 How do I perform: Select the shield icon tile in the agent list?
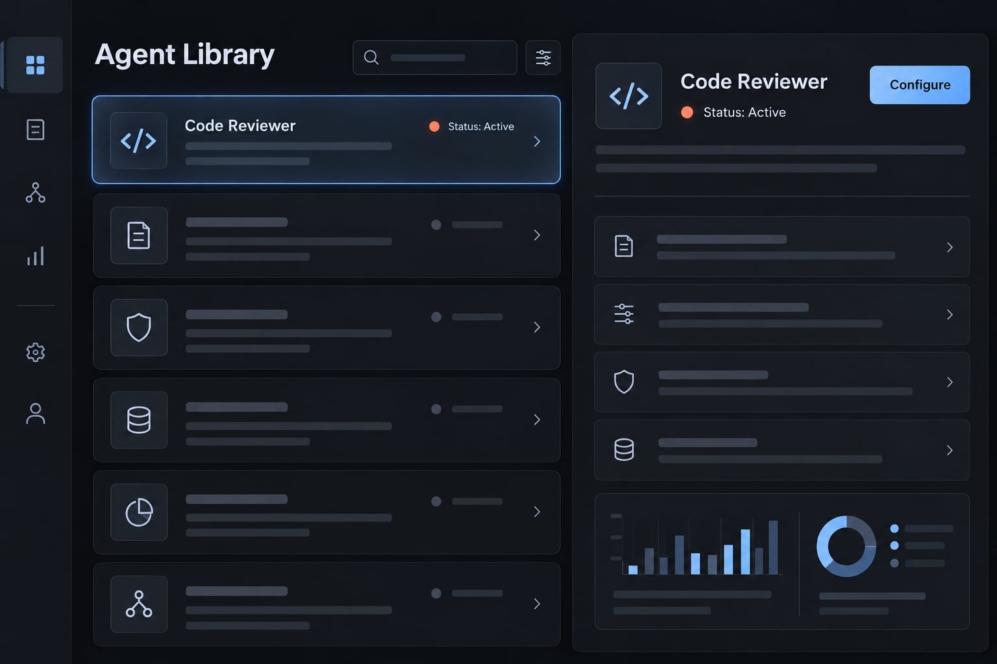[x=139, y=327]
